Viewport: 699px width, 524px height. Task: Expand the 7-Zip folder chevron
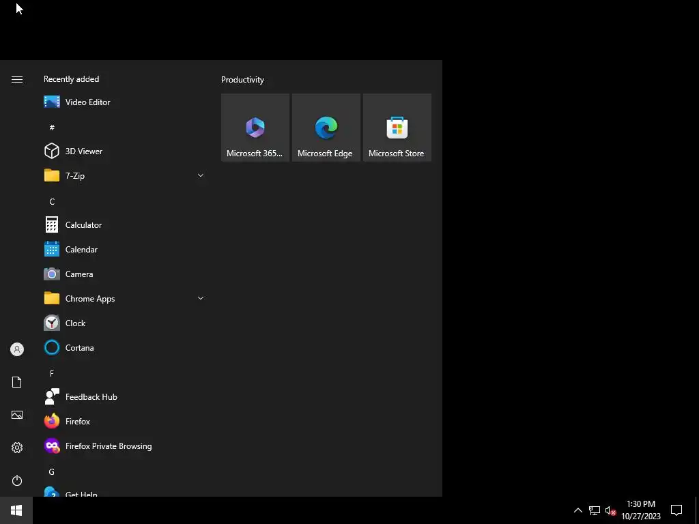201,175
